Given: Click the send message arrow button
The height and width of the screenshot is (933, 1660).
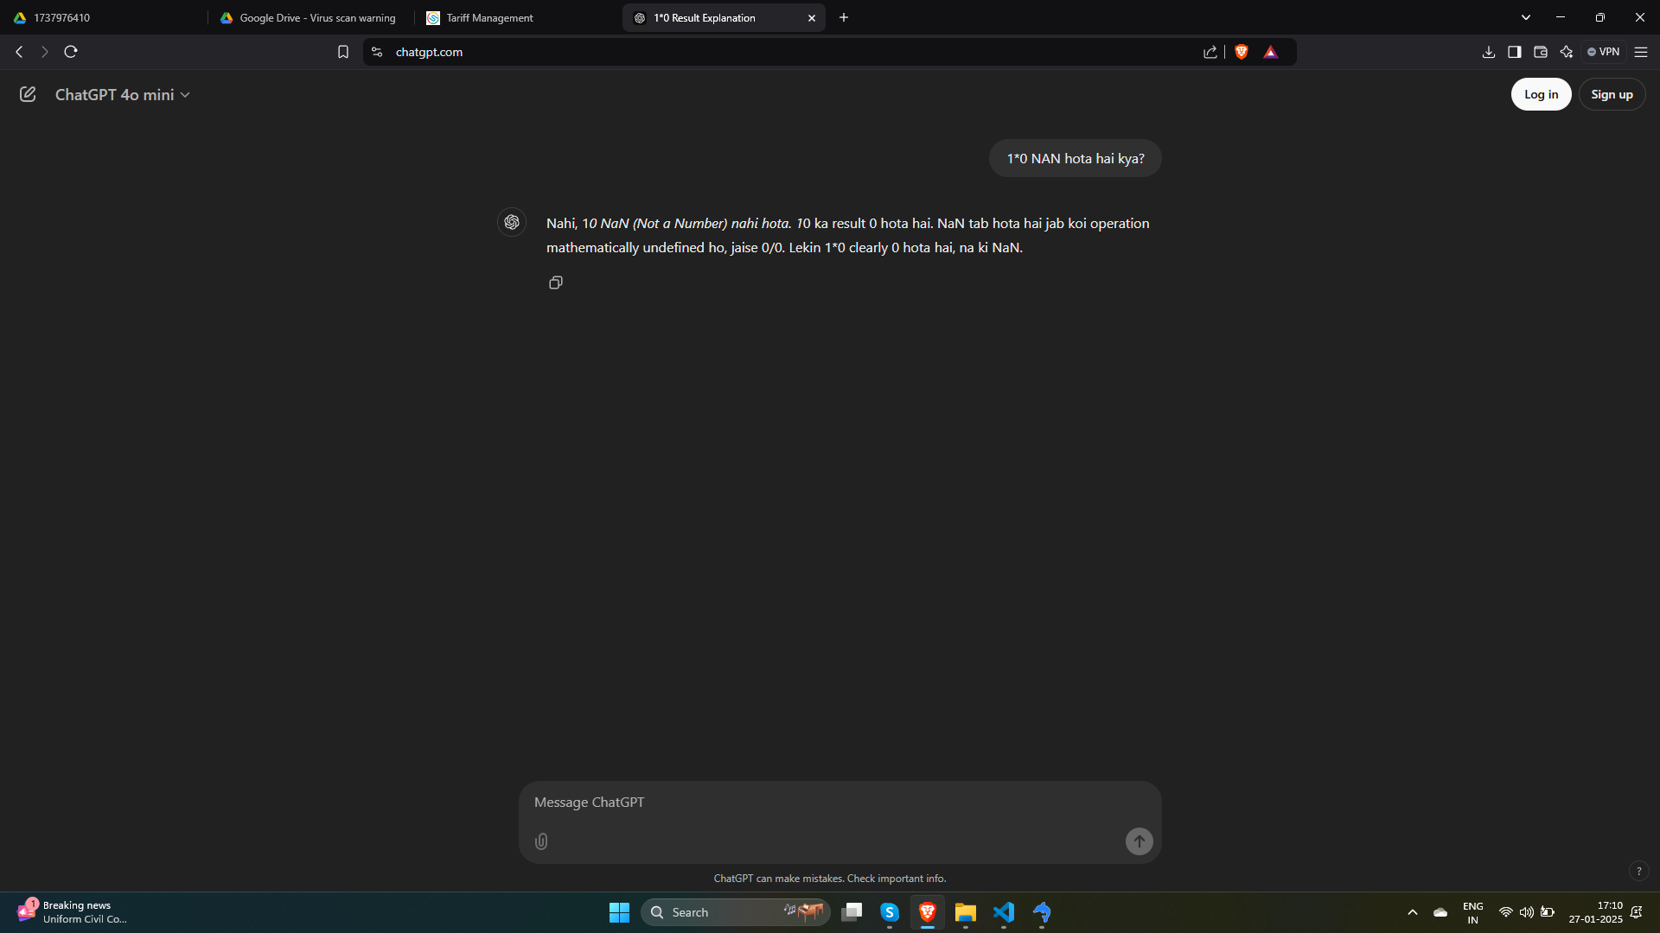Looking at the screenshot, I should tap(1139, 841).
